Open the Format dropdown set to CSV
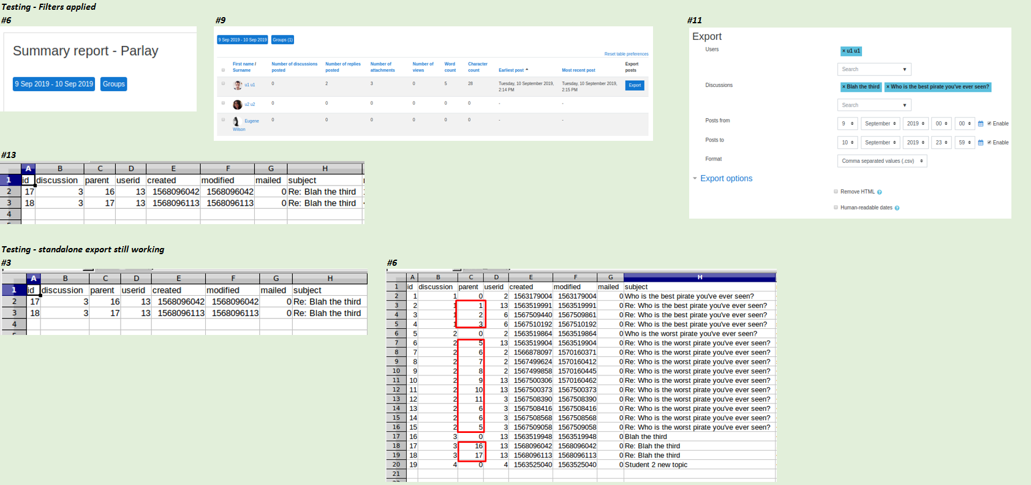Image resolution: width=1031 pixels, height=485 pixels. (882, 161)
